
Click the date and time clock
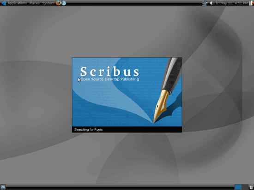[x=232, y=3]
